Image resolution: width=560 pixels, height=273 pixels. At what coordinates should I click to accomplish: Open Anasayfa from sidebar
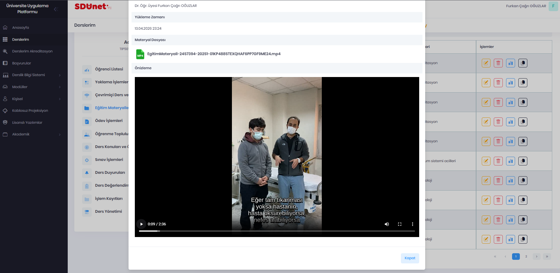coord(20,28)
